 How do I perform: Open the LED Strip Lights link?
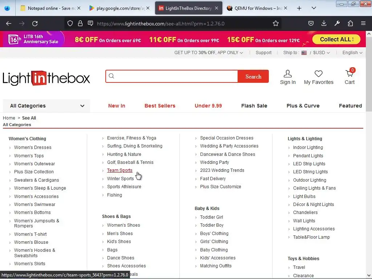click(309, 164)
